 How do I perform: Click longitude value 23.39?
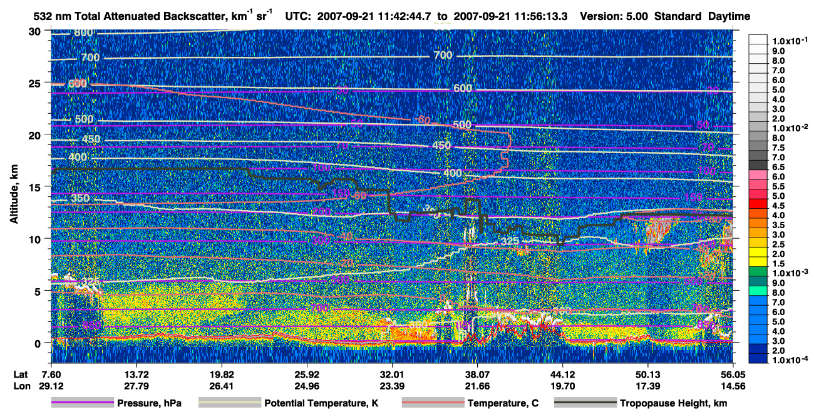[x=393, y=386]
